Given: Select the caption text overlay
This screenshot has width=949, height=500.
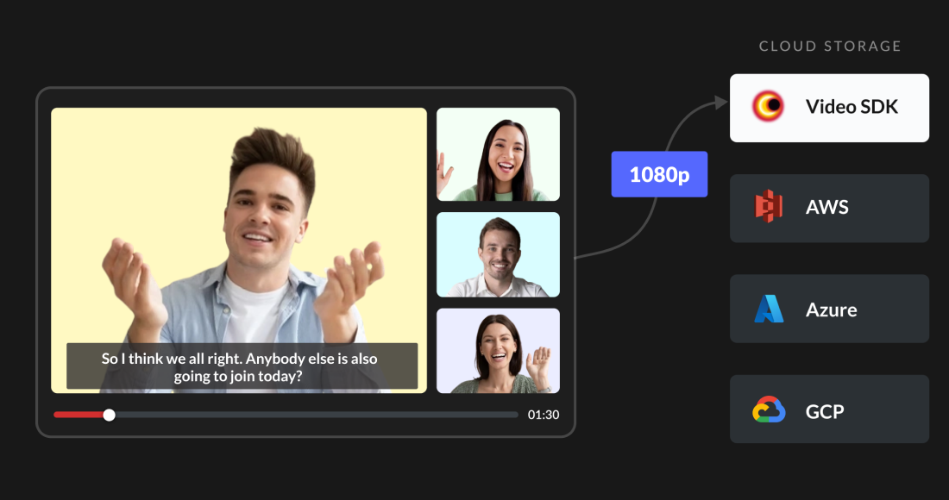Looking at the screenshot, I should (241, 367).
